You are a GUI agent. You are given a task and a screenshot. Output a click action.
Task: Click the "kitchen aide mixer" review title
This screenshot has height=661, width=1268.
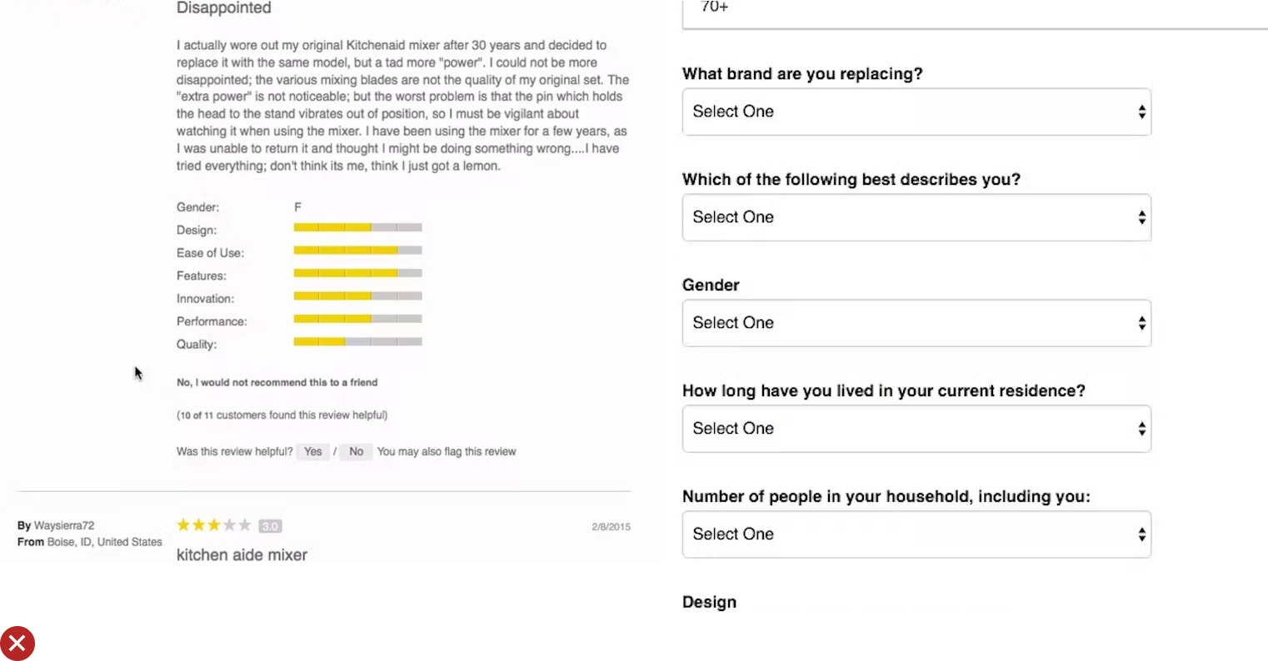tap(242, 554)
